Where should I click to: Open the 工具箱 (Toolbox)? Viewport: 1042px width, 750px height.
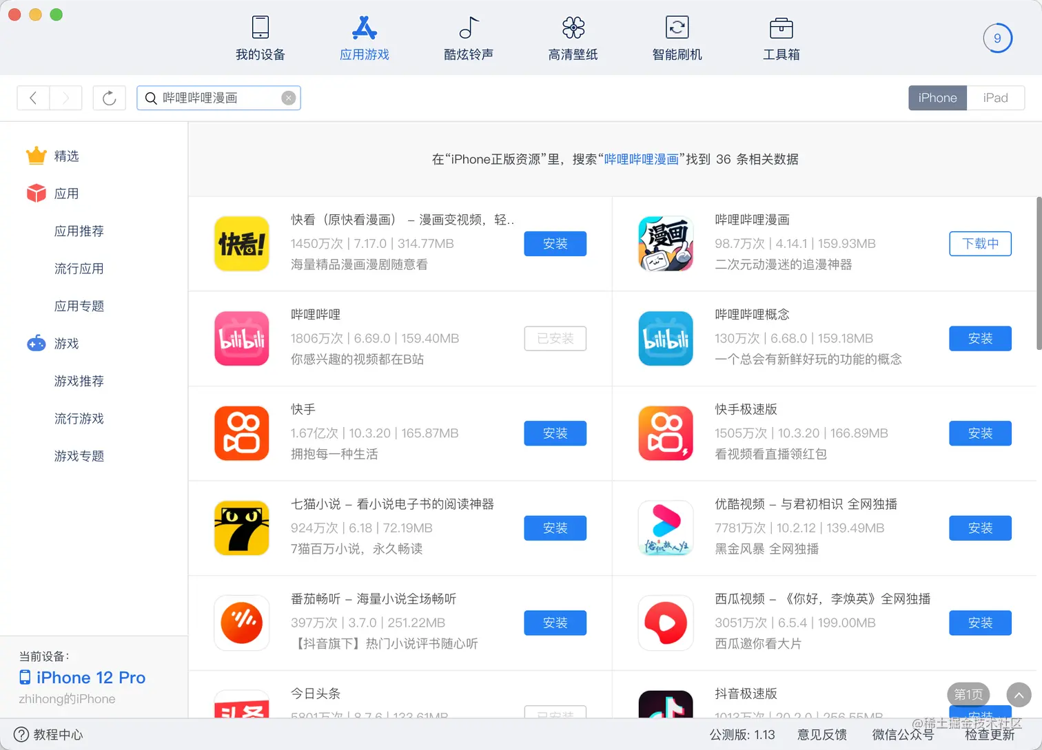(781, 38)
